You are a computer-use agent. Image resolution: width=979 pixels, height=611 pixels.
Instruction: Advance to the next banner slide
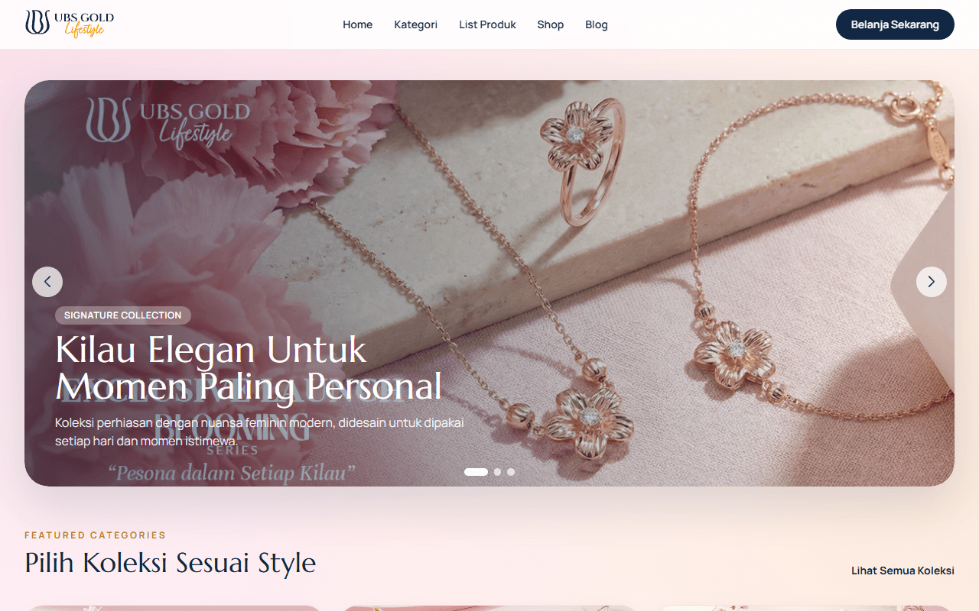[932, 282]
